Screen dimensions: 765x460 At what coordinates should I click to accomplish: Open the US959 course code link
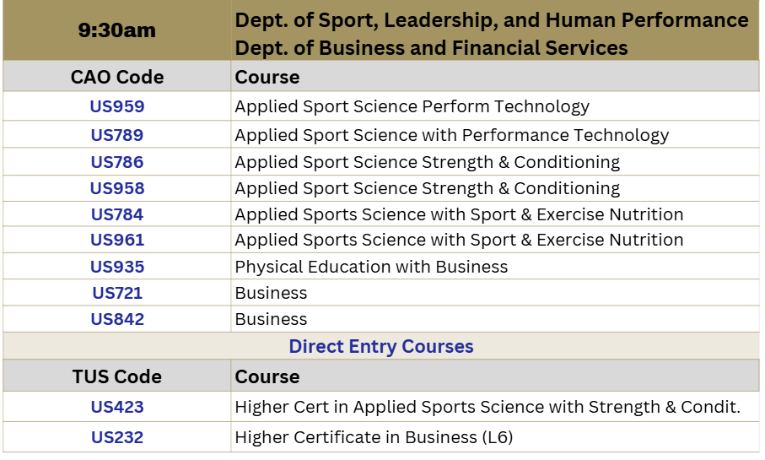[117, 106]
